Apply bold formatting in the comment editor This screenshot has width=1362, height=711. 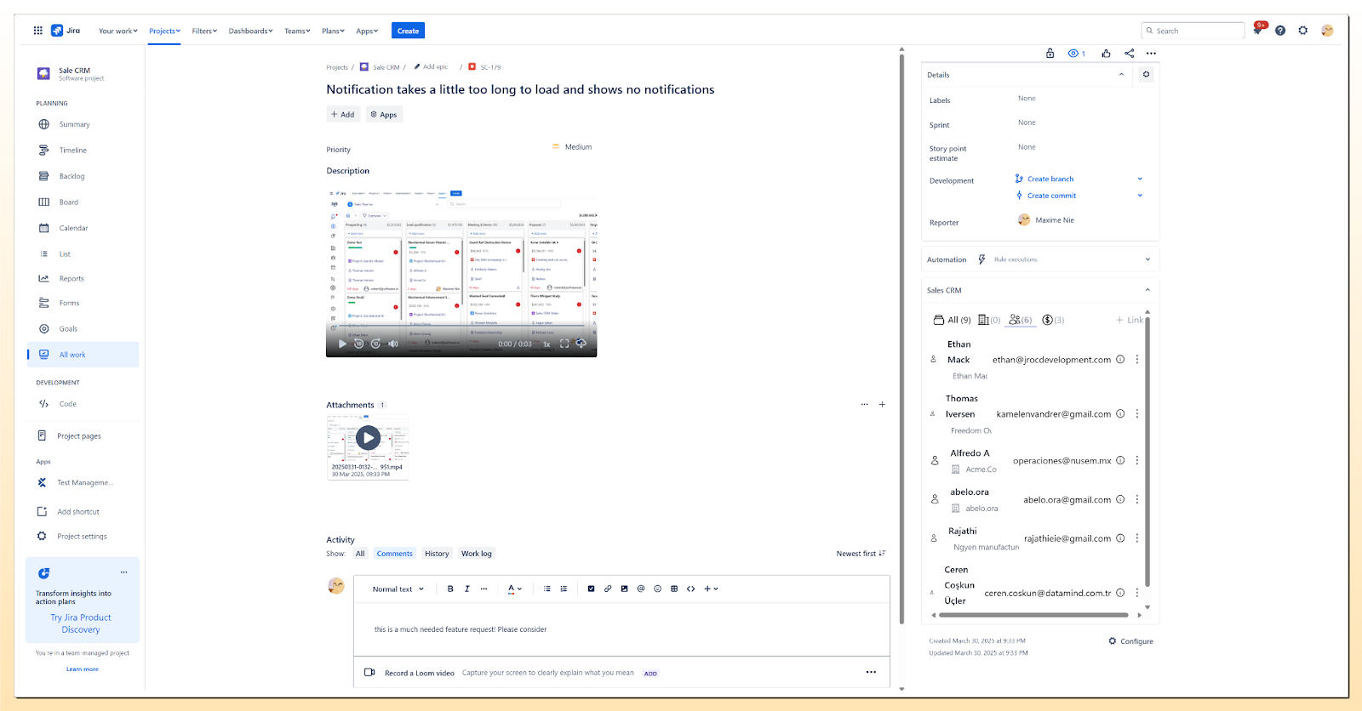[450, 589]
